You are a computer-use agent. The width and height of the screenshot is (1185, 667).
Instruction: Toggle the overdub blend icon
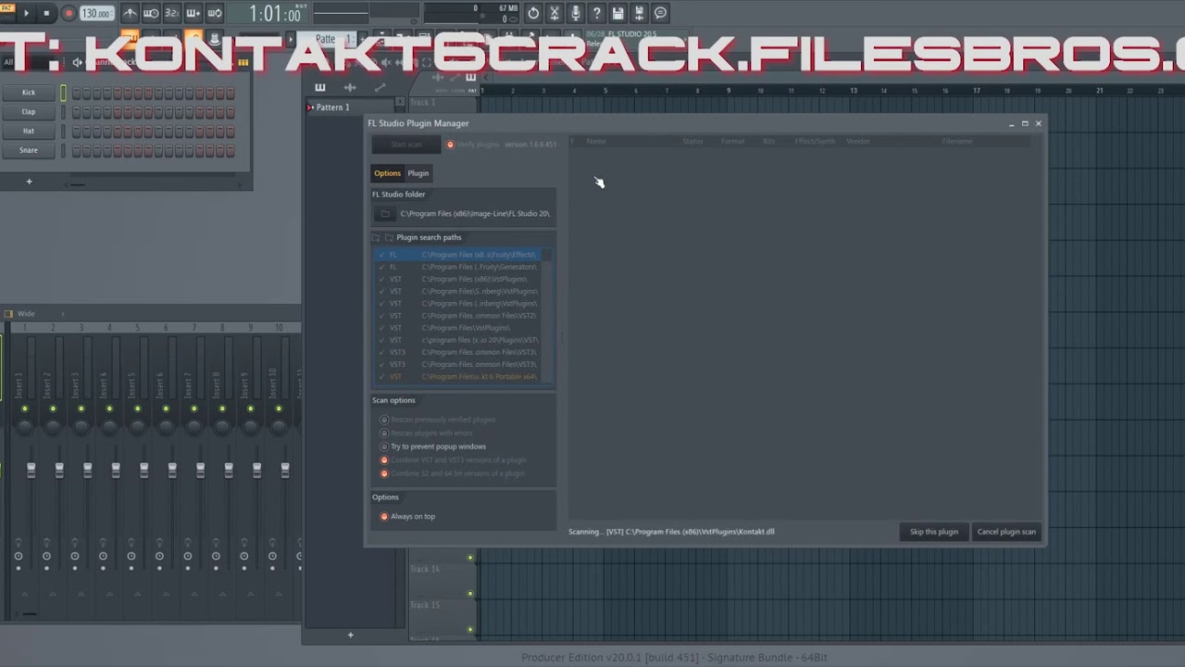click(193, 13)
